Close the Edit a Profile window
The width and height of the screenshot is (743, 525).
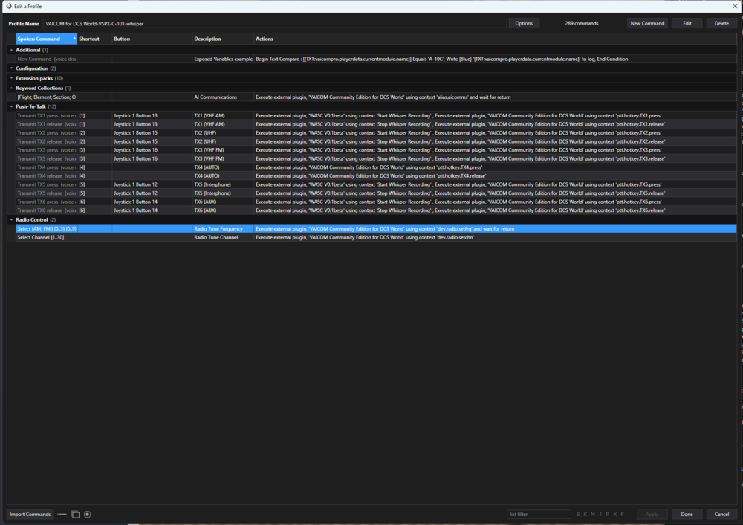pos(735,6)
